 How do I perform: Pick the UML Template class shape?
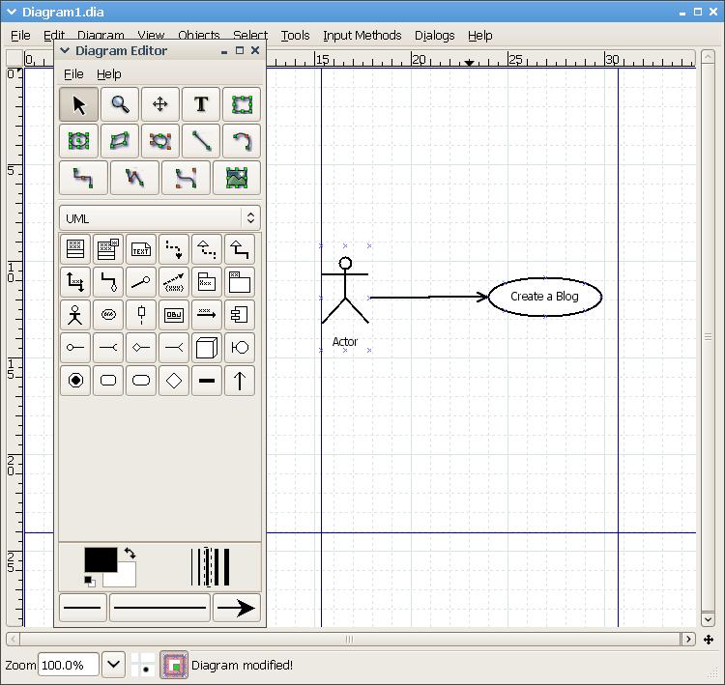(108, 249)
